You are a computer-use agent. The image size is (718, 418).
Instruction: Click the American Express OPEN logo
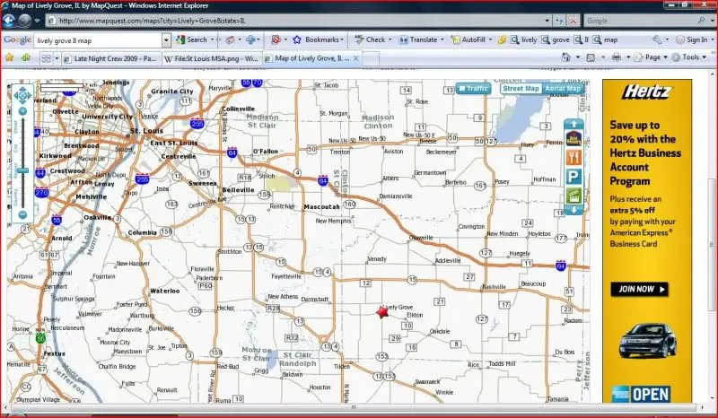pos(641,394)
